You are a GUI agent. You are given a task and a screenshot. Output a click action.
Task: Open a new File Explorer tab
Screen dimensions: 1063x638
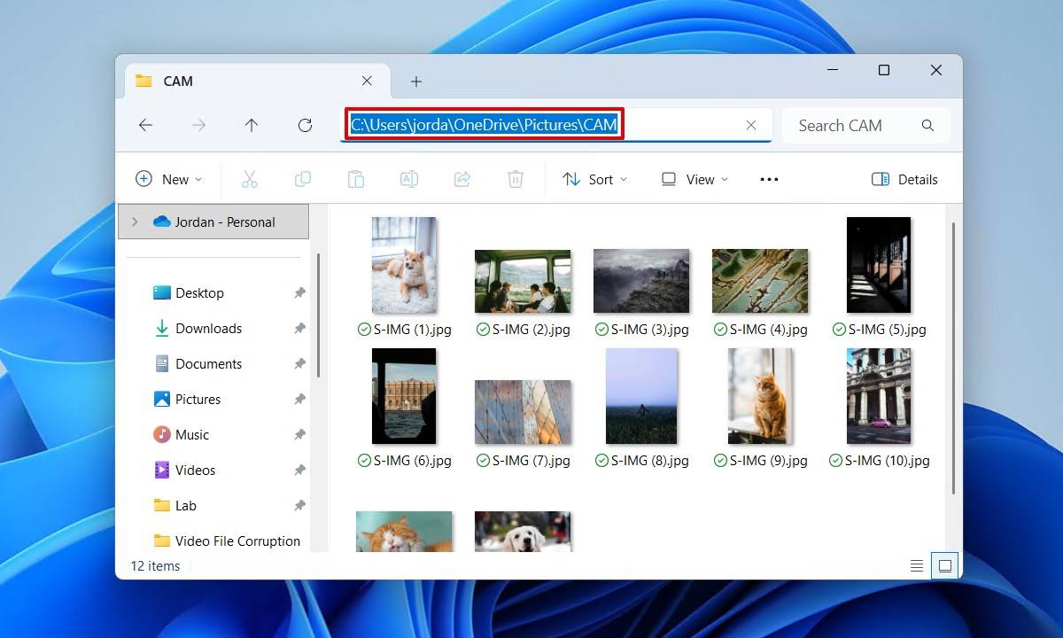tap(415, 81)
